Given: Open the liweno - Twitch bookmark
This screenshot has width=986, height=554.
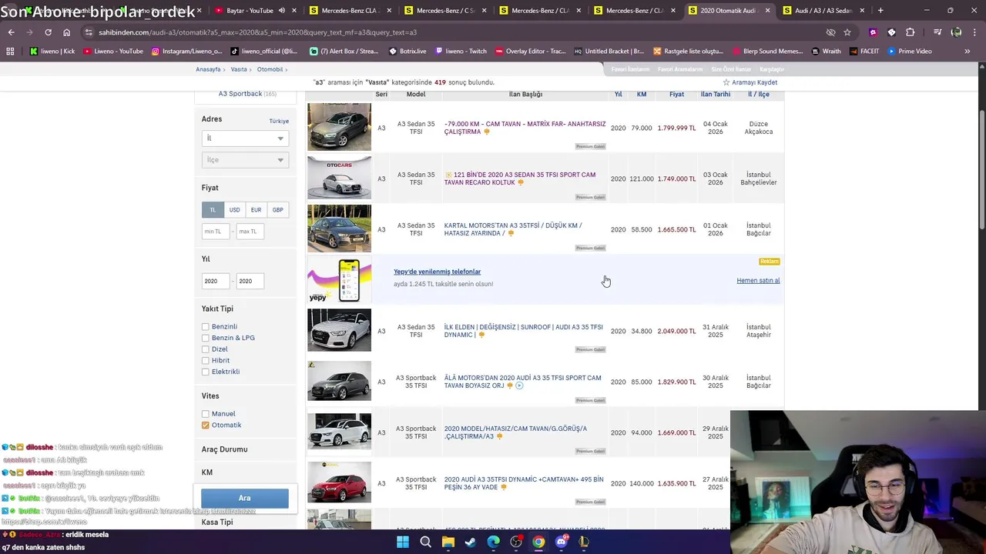Looking at the screenshot, I should point(461,51).
